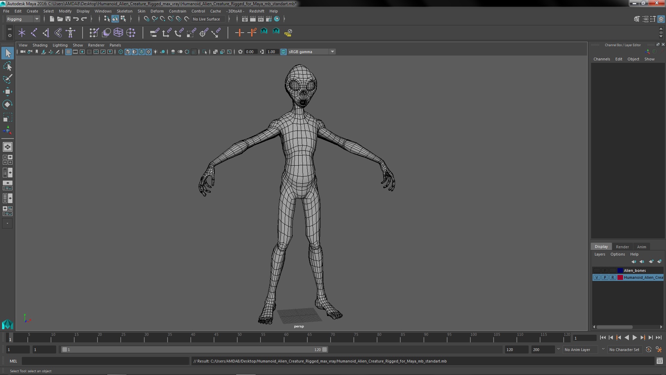This screenshot has height=375, width=666.
Task: Activate the Lasso Select tool
Action: tap(7, 66)
